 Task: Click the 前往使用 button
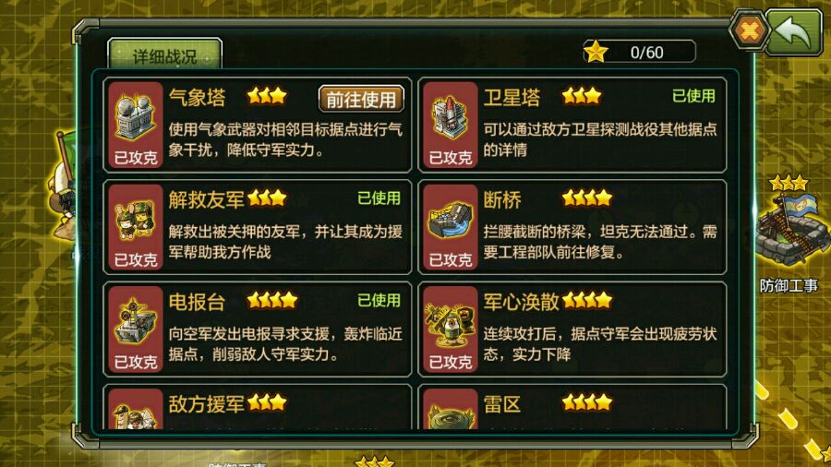[x=361, y=99]
